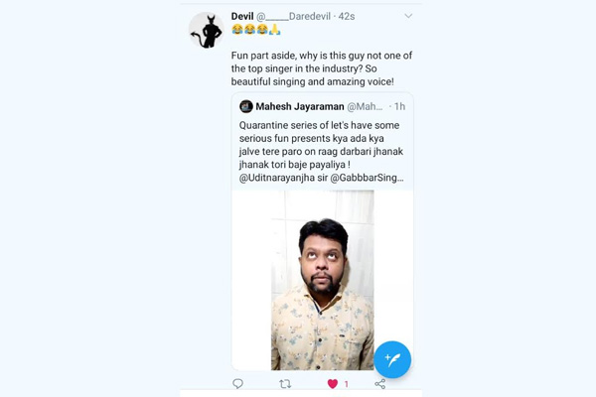Tap the blue compose tweet button

[x=392, y=359]
